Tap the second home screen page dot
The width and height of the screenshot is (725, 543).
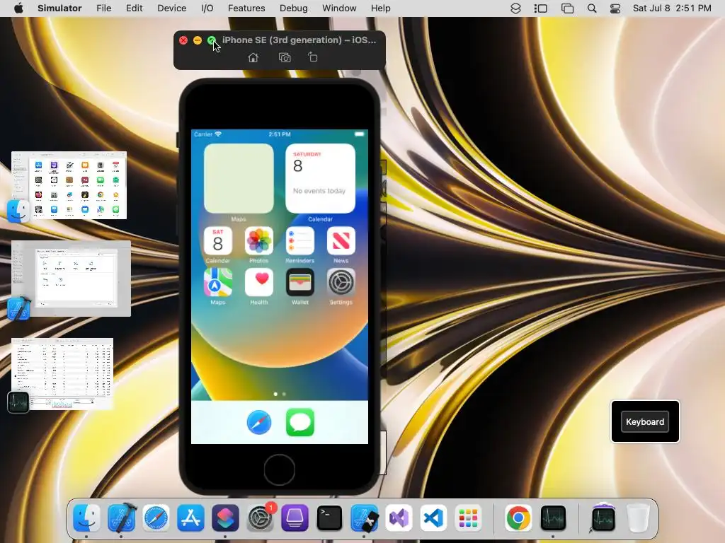point(284,394)
